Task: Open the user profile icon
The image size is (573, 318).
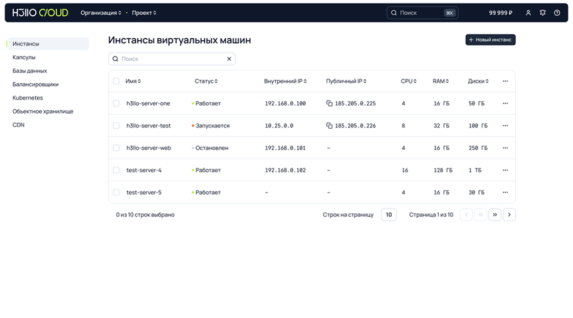Action: (x=528, y=12)
